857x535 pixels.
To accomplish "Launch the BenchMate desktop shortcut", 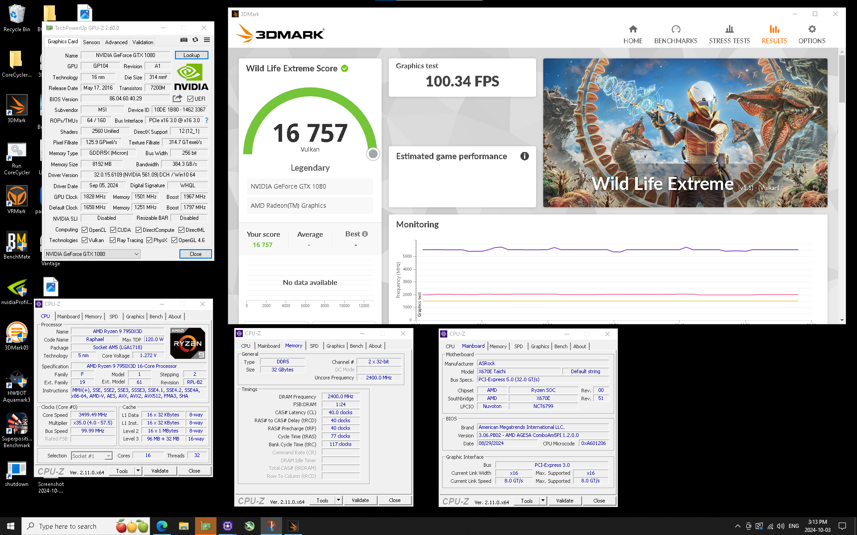I will (17, 245).
